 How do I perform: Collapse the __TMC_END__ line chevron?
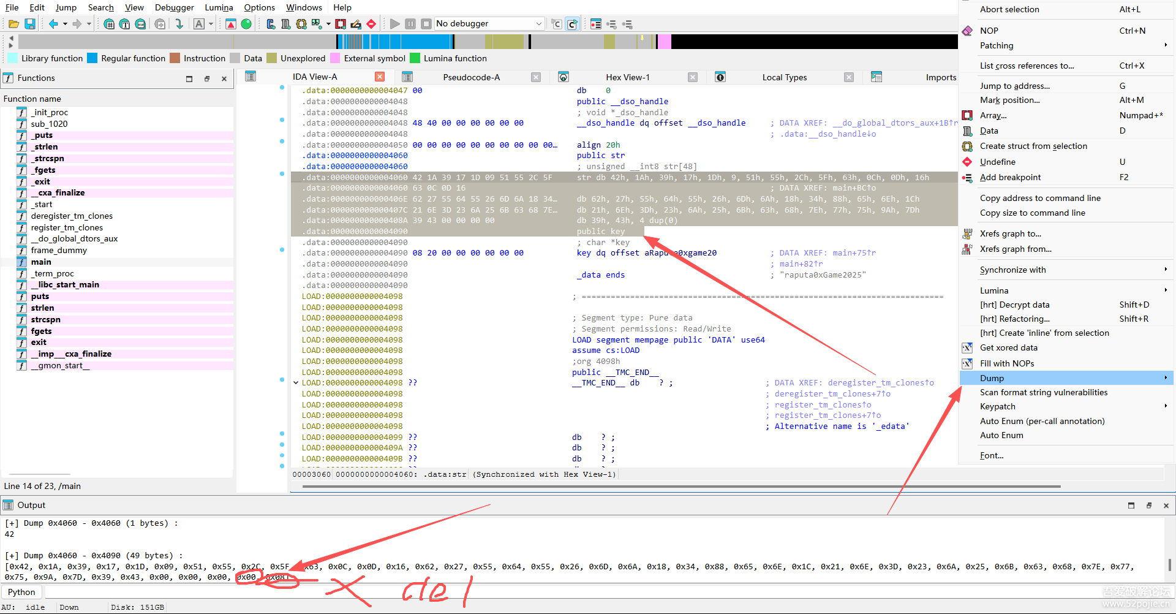coord(296,383)
